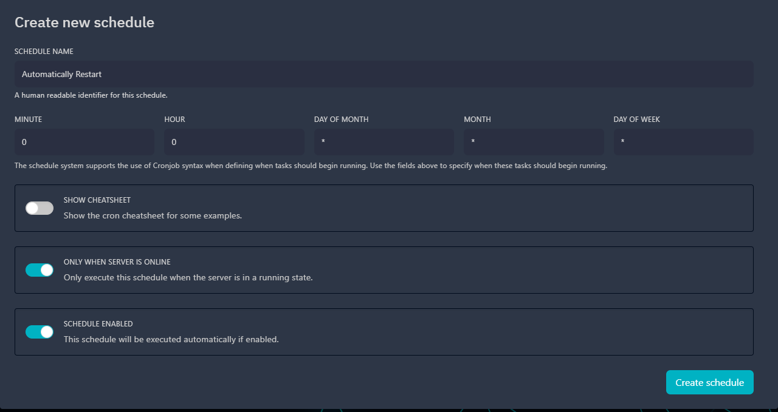Turn off the Schedule Enabled toggle

[x=40, y=332]
